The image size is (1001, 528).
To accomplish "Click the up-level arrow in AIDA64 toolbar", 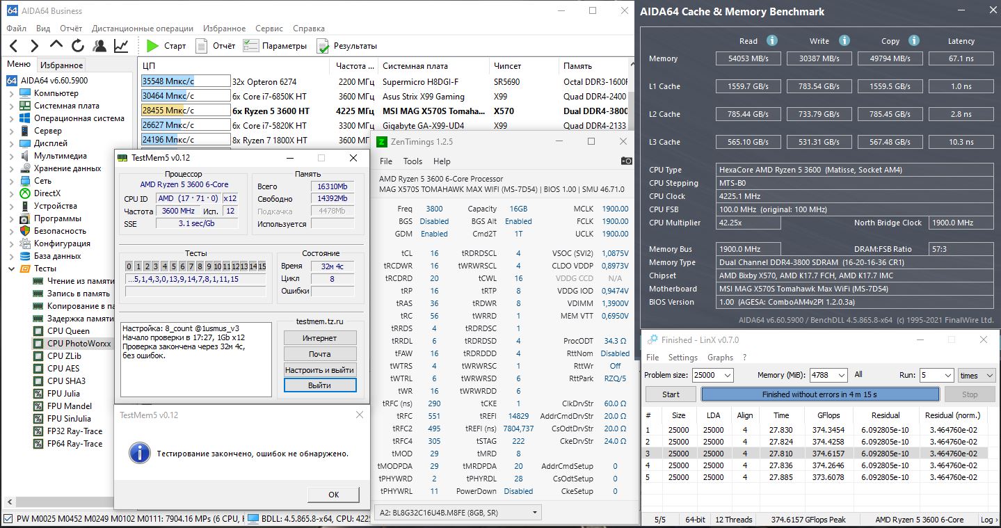I will [x=56, y=46].
